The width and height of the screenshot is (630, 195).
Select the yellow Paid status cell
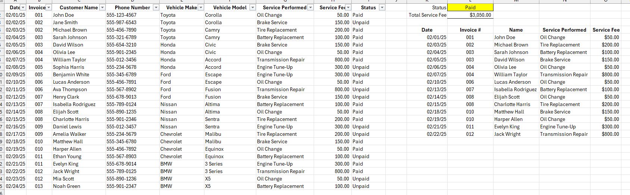pos(470,7)
